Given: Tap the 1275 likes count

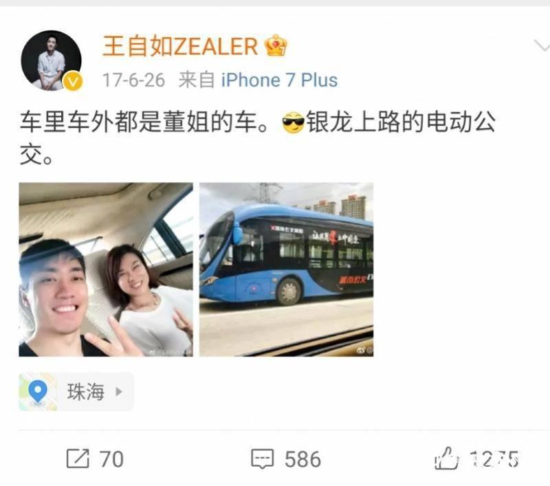Looking at the screenshot, I should 494,459.
